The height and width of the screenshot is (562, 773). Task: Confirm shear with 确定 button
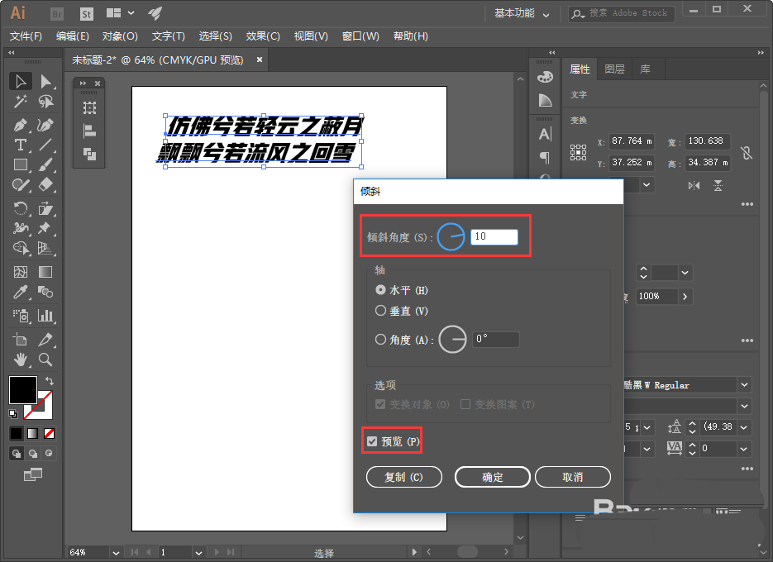point(493,477)
